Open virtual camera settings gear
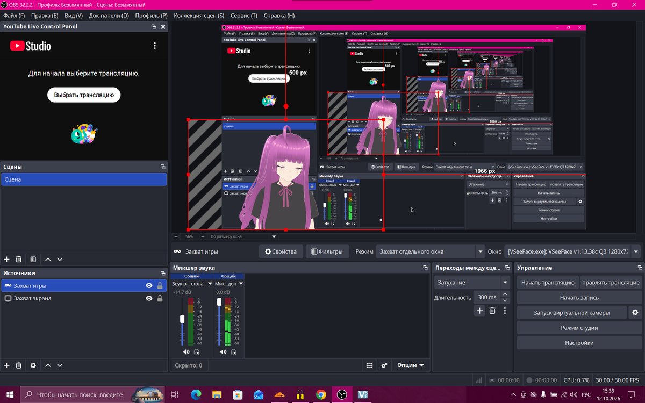 [635, 313]
